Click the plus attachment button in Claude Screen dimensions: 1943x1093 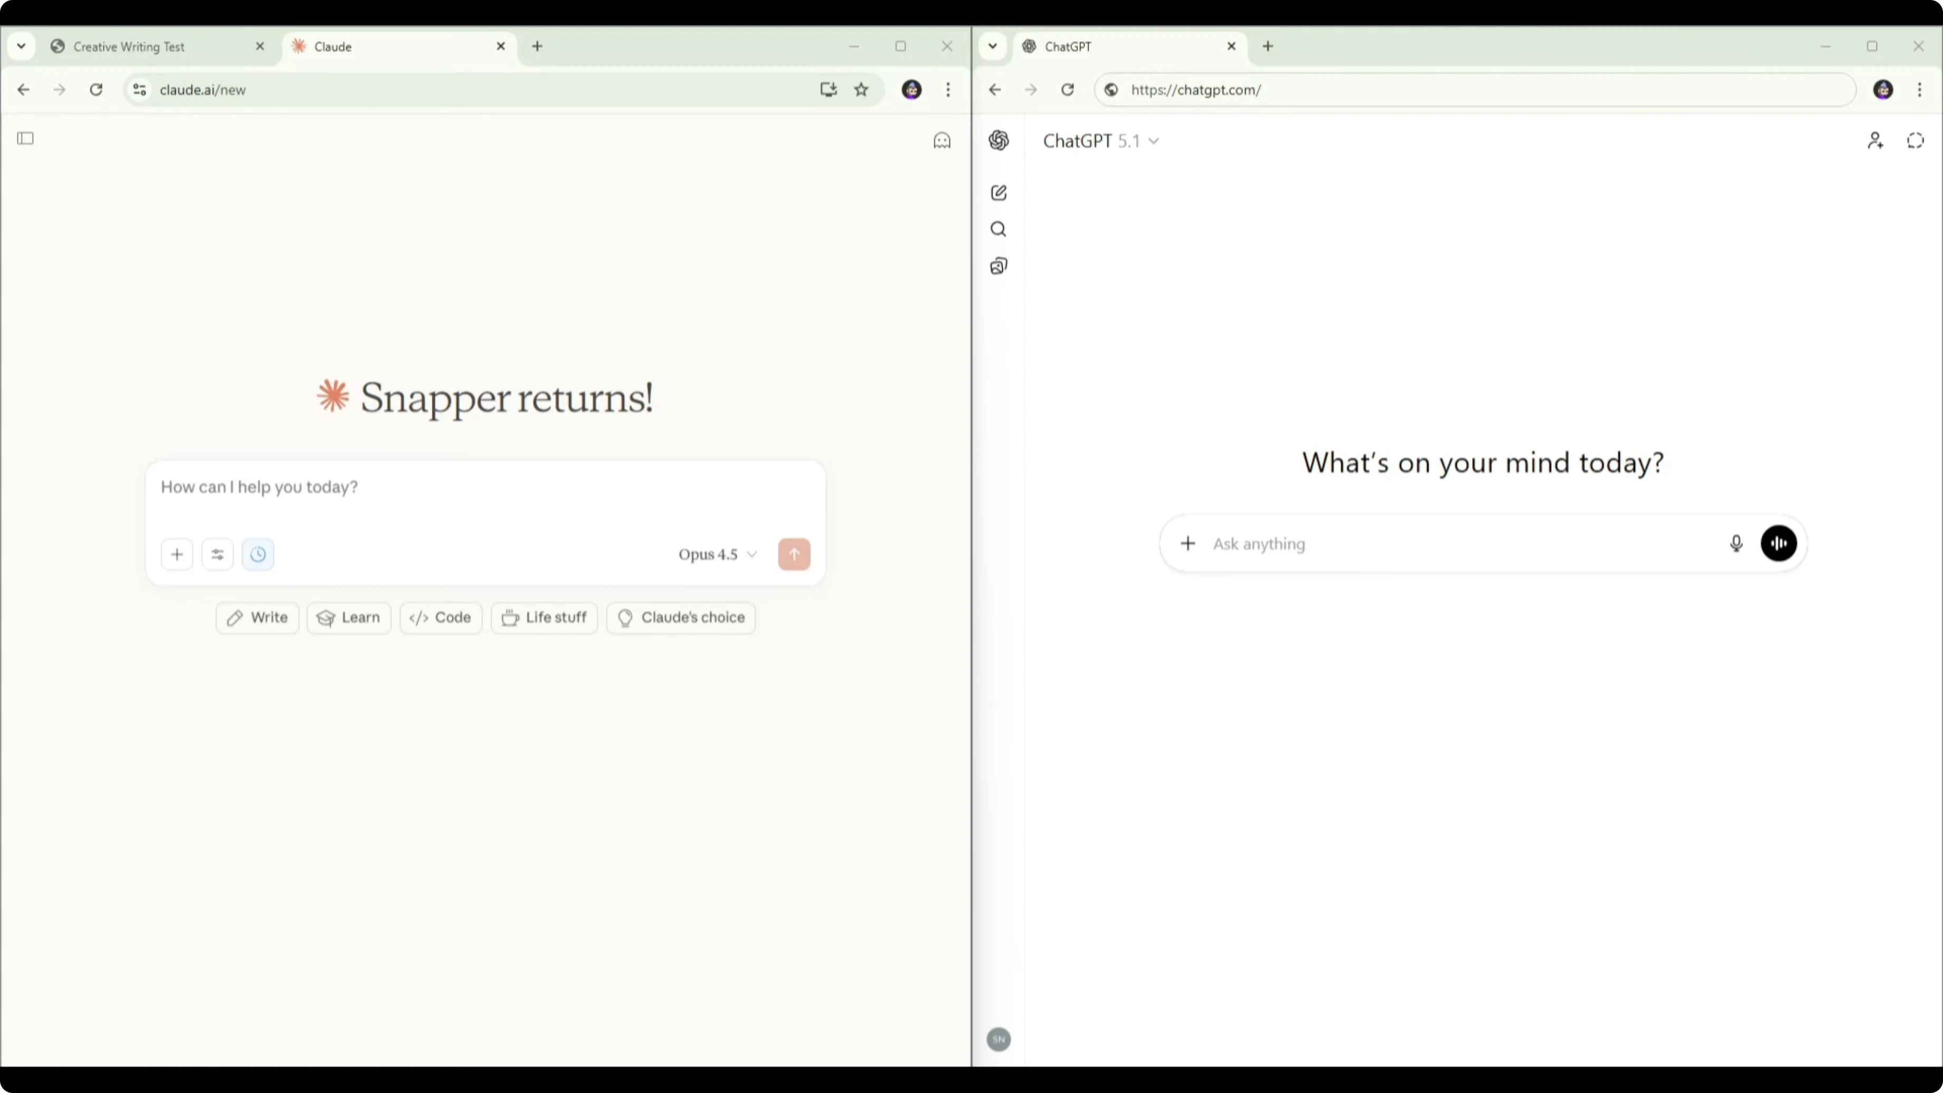point(177,554)
